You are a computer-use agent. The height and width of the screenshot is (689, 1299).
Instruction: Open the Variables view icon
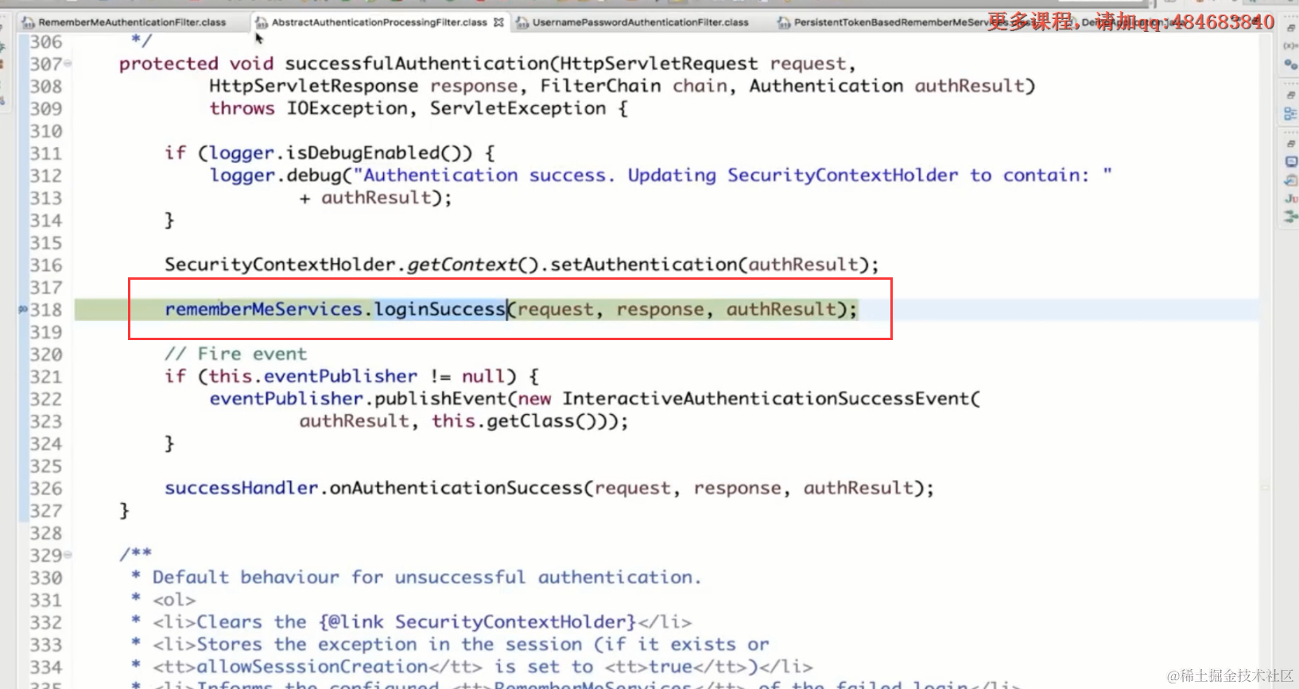[x=1289, y=45]
